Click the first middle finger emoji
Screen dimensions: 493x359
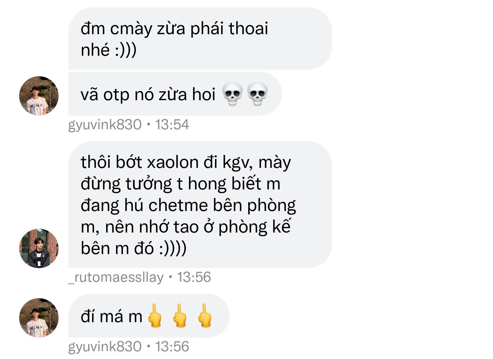(155, 316)
